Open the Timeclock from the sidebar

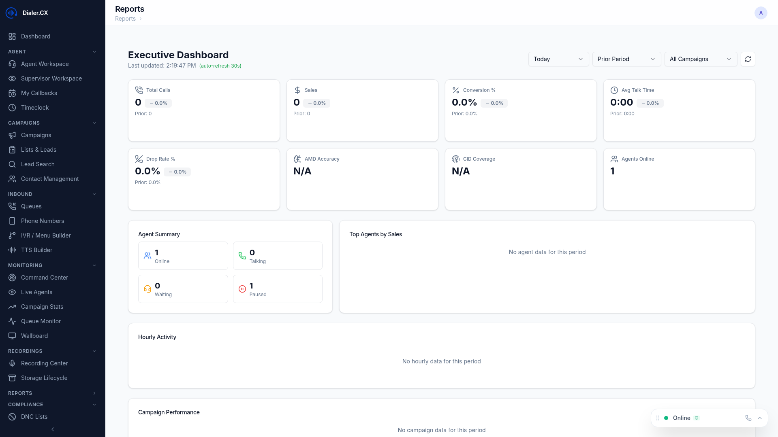pos(35,107)
